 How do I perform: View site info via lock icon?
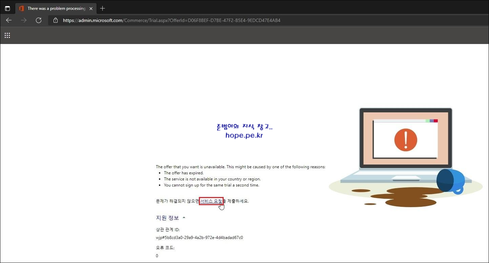56,20
